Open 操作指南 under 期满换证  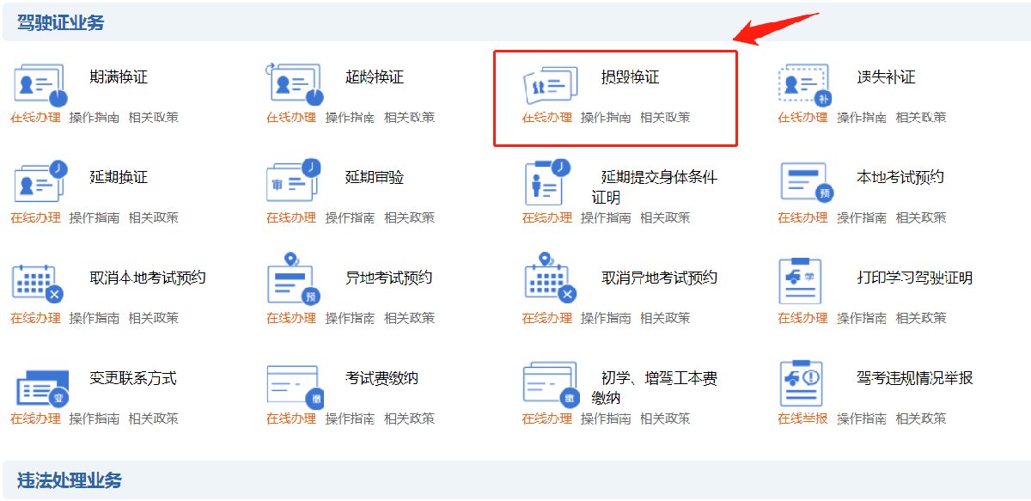tap(95, 118)
